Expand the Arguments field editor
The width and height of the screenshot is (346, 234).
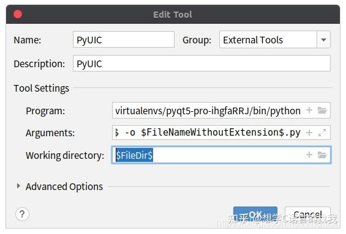[x=322, y=133]
